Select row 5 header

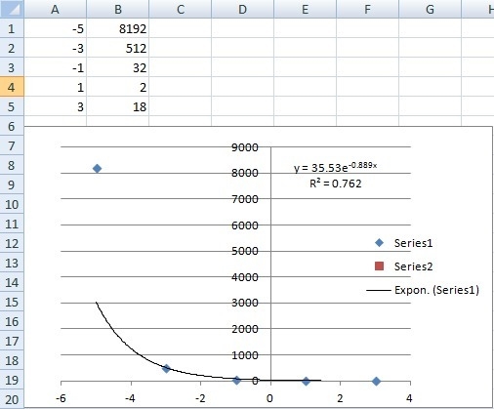coord(12,106)
